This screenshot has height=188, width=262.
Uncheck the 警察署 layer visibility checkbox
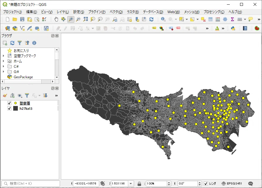(9, 103)
